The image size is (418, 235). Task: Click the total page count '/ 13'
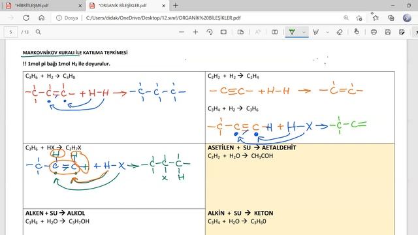25,32
